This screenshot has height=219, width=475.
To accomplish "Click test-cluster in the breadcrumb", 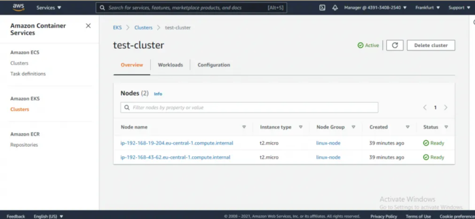I will (178, 28).
